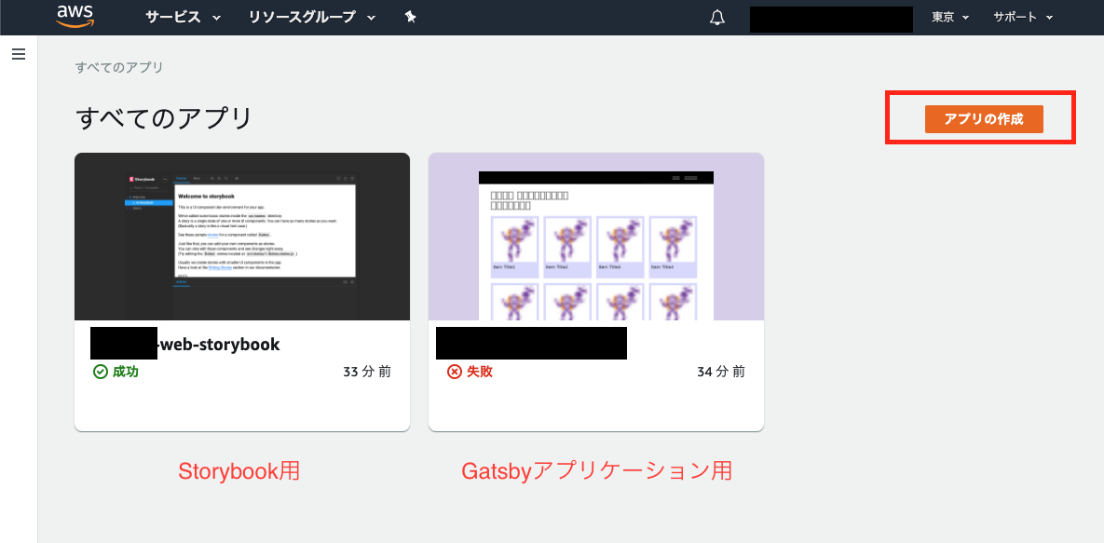Open the Gatsby app thumbnail preview

click(x=595, y=236)
